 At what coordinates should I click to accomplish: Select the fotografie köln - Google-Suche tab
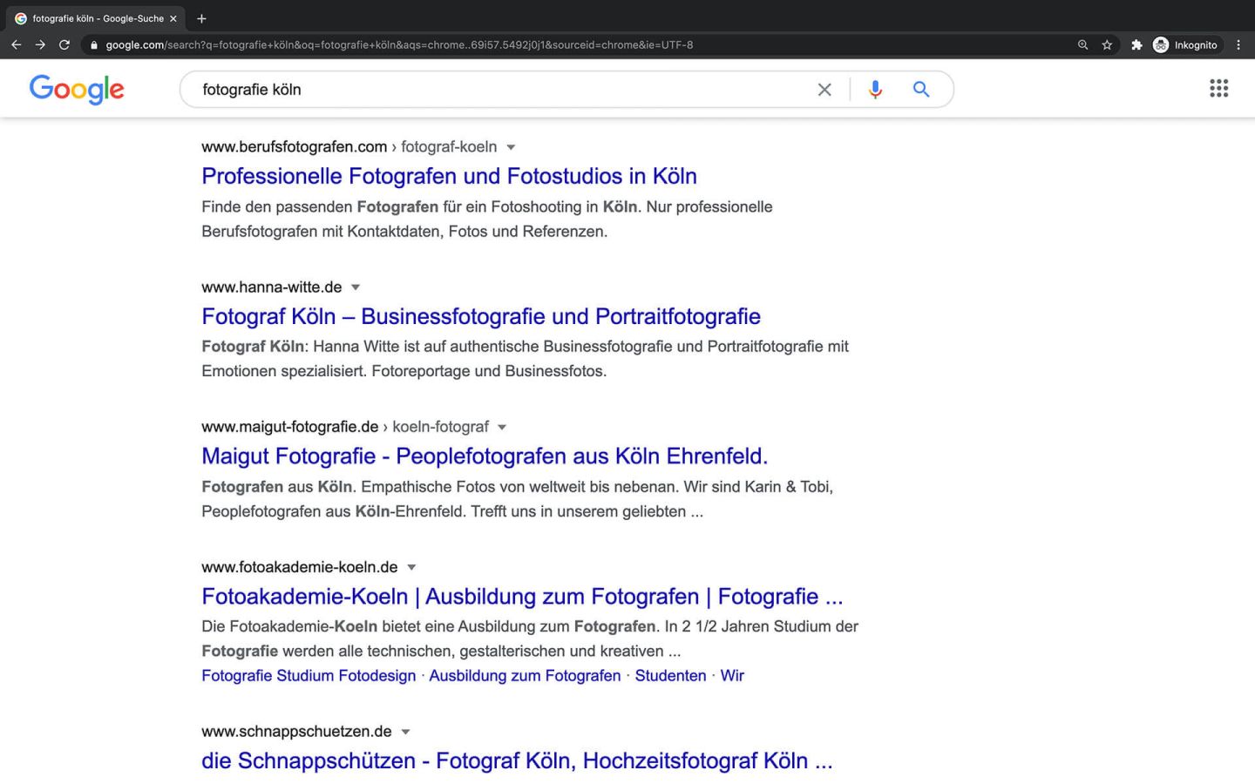pyautogui.click(x=96, y=18)
